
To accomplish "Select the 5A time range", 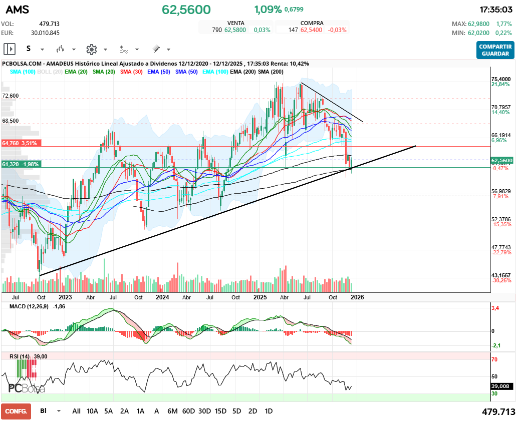I will coord(108,411).
